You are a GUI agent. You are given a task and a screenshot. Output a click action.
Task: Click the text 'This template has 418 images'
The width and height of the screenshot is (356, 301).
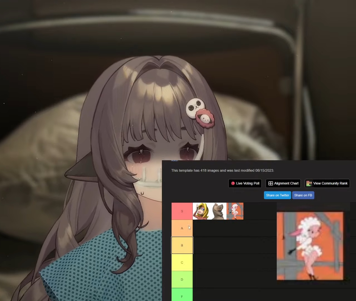coord(195,170)
